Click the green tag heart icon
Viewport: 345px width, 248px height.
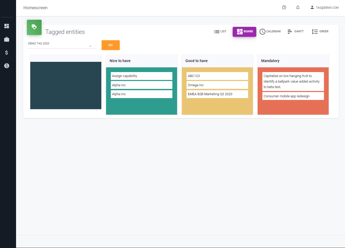(34, 27)
